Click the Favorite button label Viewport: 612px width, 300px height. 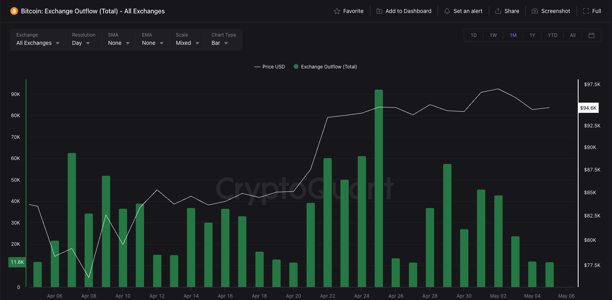pos(353,11)
